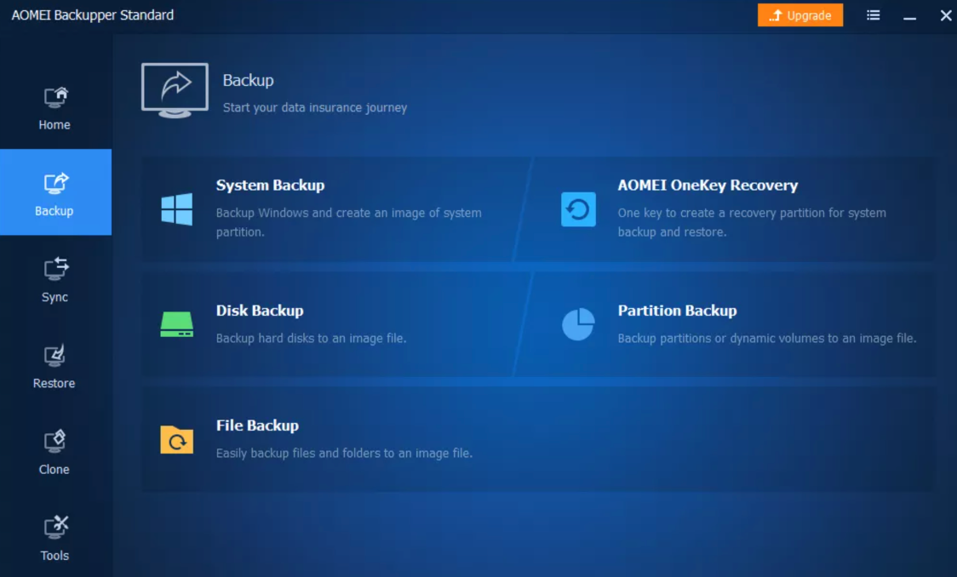Screen dimensions: 957x577
Task: Click the large Backup header monitor icon
Action: pos(175,89)
